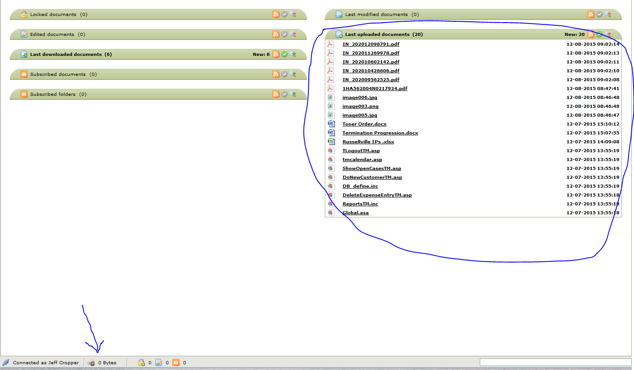Click RSS feed icon for Last uploaded documents

[x=591, y=34]
